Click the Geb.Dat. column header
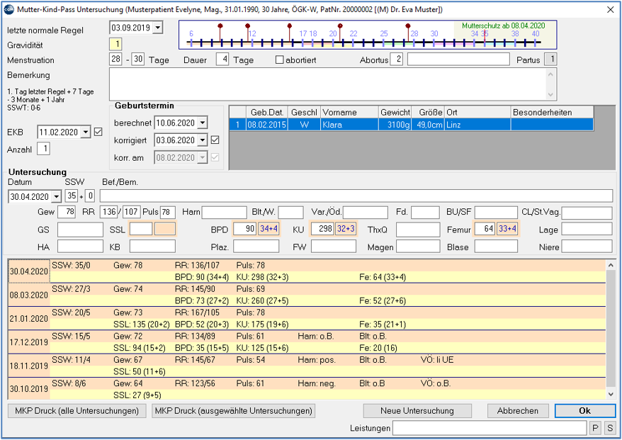622x440 pixels. tap(267, 112)
